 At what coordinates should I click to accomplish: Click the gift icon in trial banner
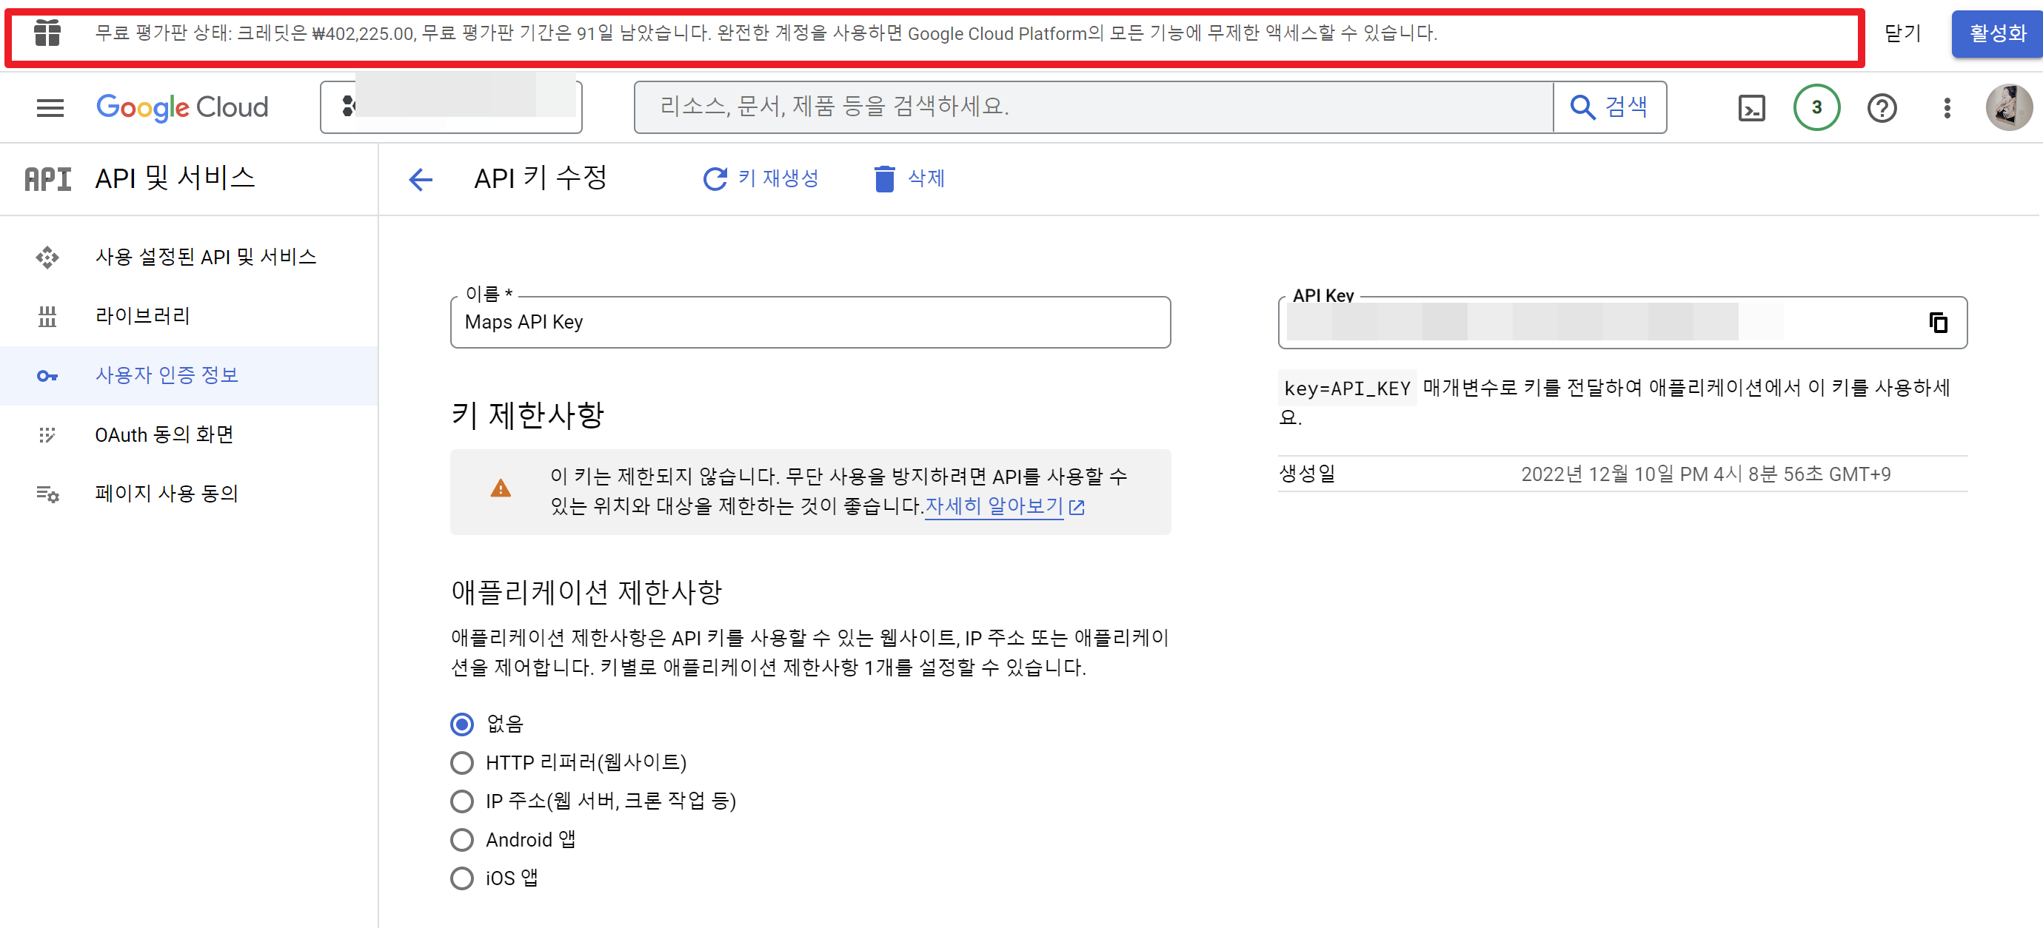click(x=47, y=33)
